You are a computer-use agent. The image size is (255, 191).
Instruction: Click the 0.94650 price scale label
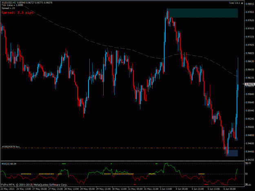tap(250, 143)
